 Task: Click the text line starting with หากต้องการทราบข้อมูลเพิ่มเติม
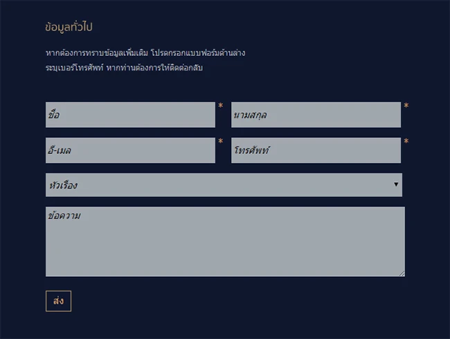click(x=145, y=52)
